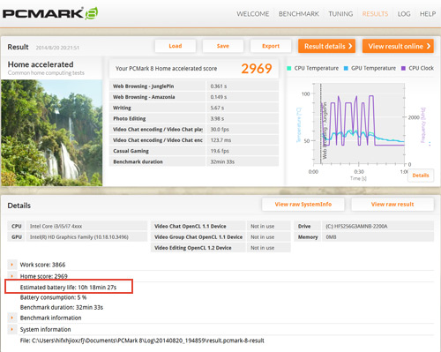Click the 123.7 ms value
Screen dimensions: 441x352
click(x=220, y=140)
